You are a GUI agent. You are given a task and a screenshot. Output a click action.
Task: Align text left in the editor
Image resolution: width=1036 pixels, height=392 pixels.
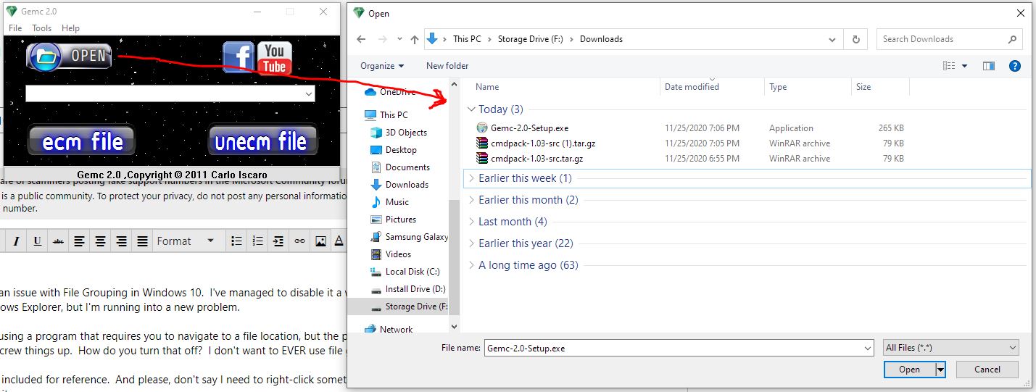click(79, 241)
